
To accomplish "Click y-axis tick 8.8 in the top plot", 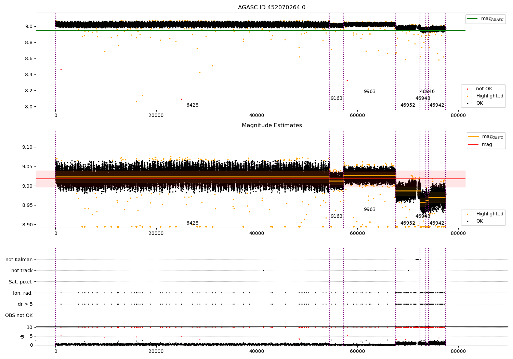I will [x=29, y=43].
